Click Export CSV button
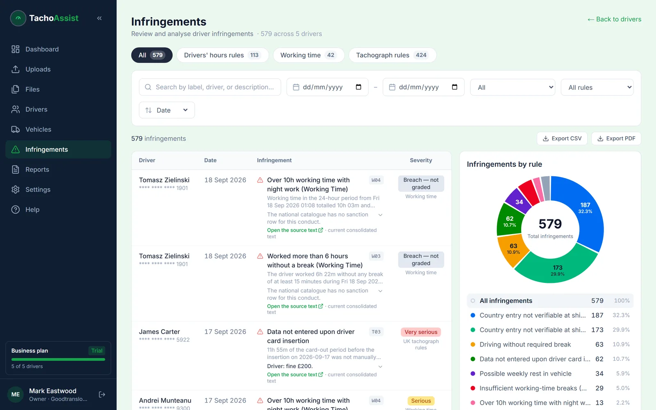Image resolution: width=656 pixels, height=410 pixels. click(562, 139)
